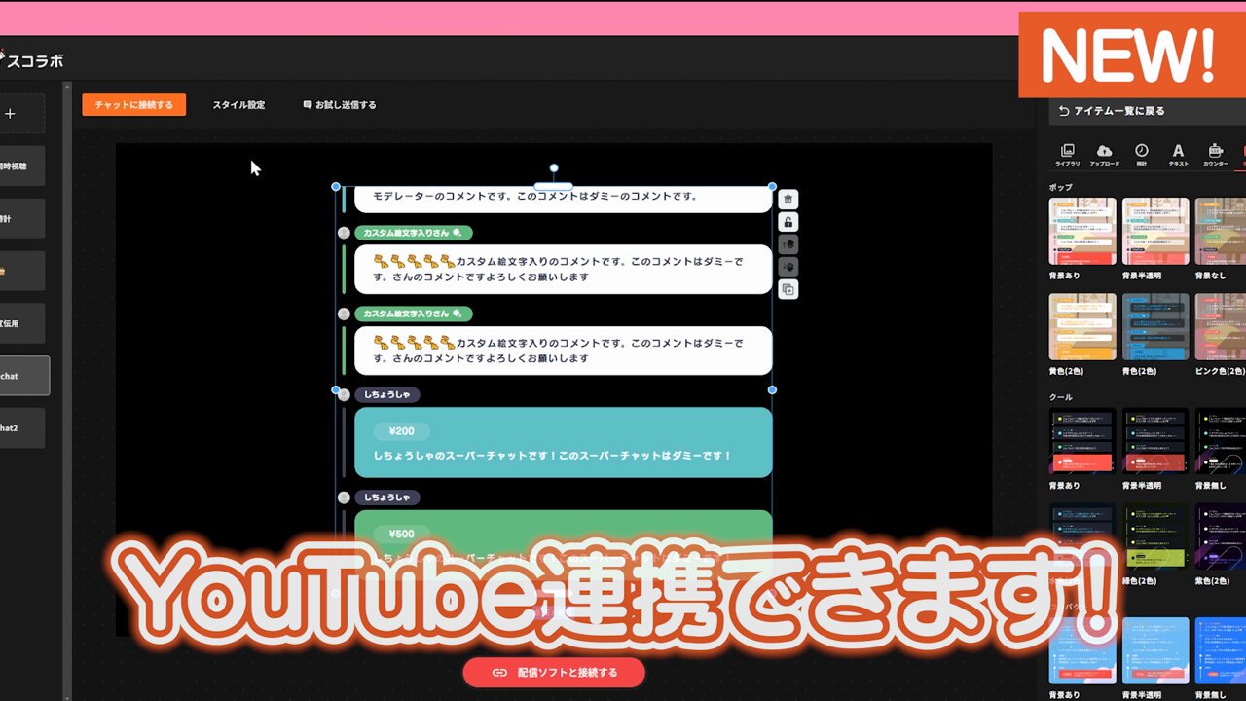Select the 同時視聴 scene in the sidebar
Image resolution: width=1246 pixels, height=701 pixels.
coord(21,166)
